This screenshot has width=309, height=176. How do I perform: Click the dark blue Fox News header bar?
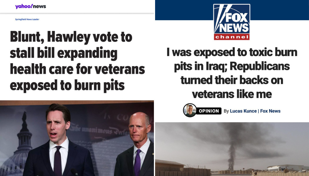point(232,10)
